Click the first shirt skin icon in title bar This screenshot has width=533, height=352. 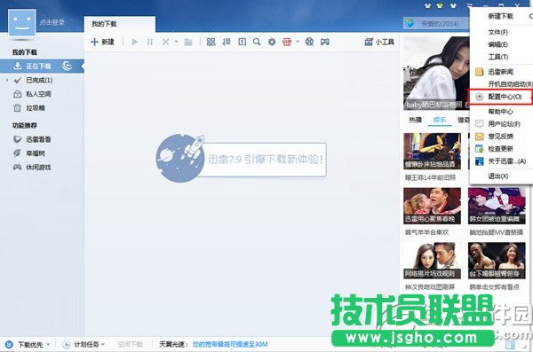pyautogui.click(x=427, y=6)
